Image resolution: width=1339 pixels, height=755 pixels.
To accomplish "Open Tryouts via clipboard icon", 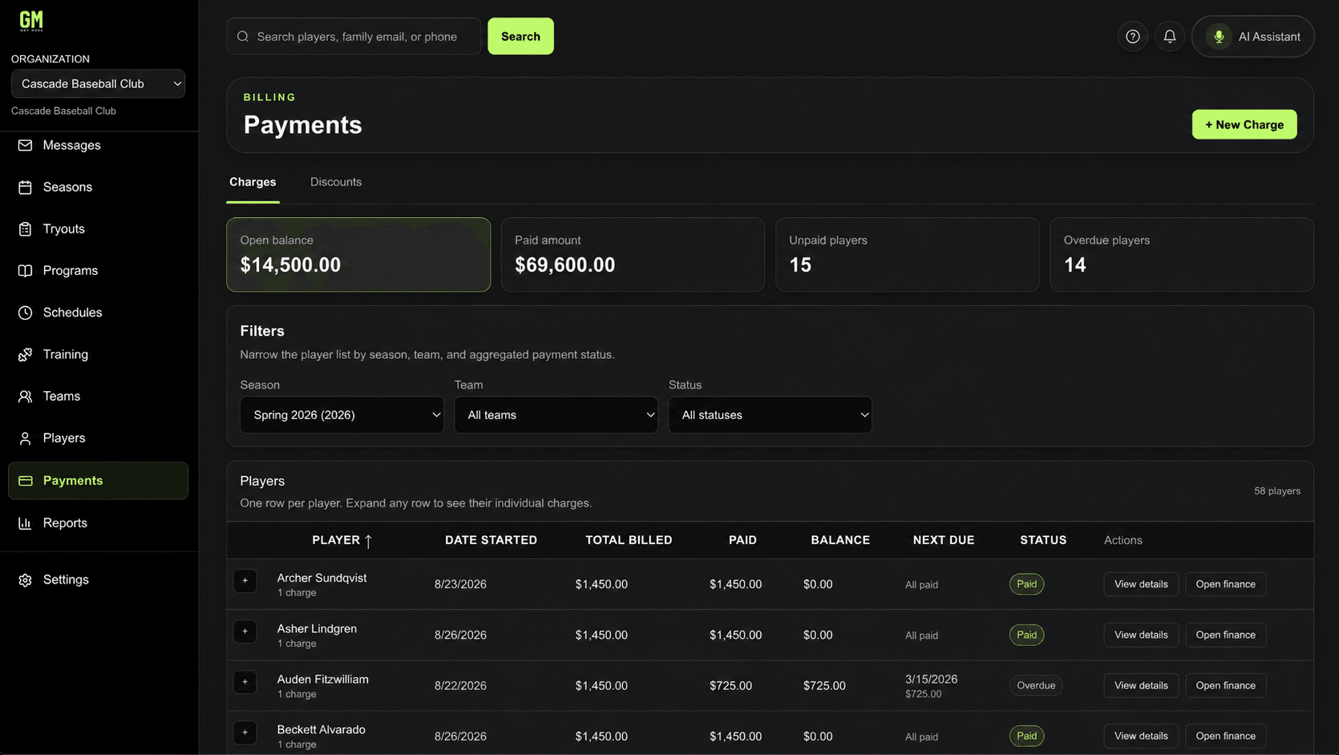I will [x=26, y=228].
